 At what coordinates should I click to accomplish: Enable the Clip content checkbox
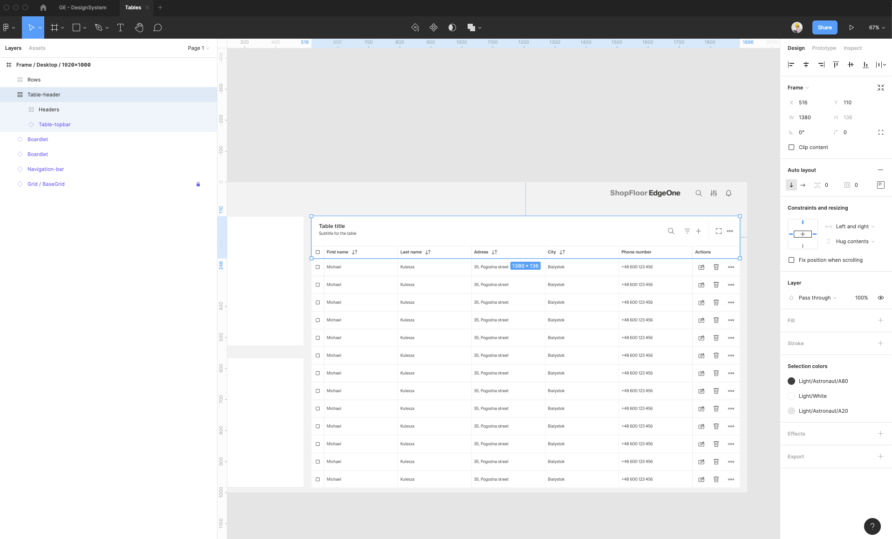(791, 147)
